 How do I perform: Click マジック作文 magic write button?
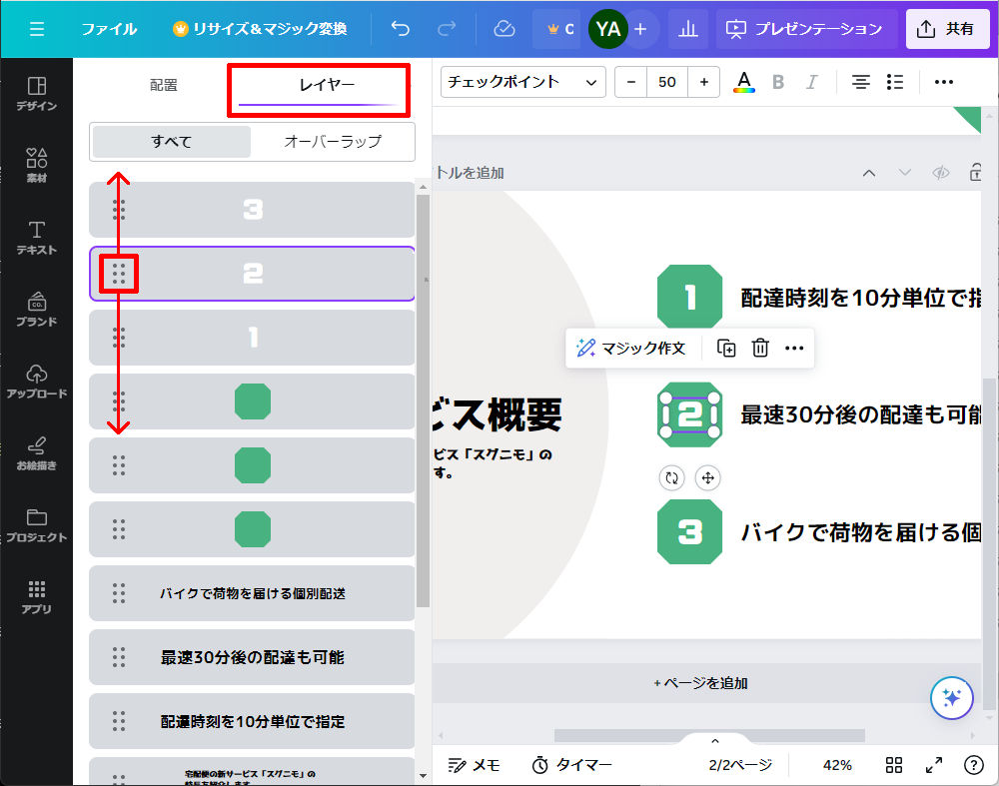coord(630,348)
